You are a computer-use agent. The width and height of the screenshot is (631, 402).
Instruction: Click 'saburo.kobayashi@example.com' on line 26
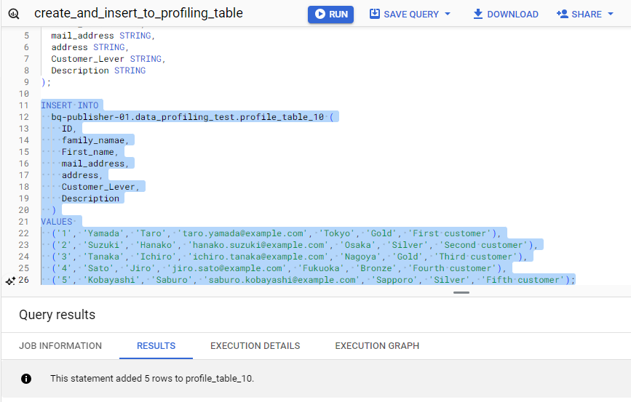click(282, 280)
